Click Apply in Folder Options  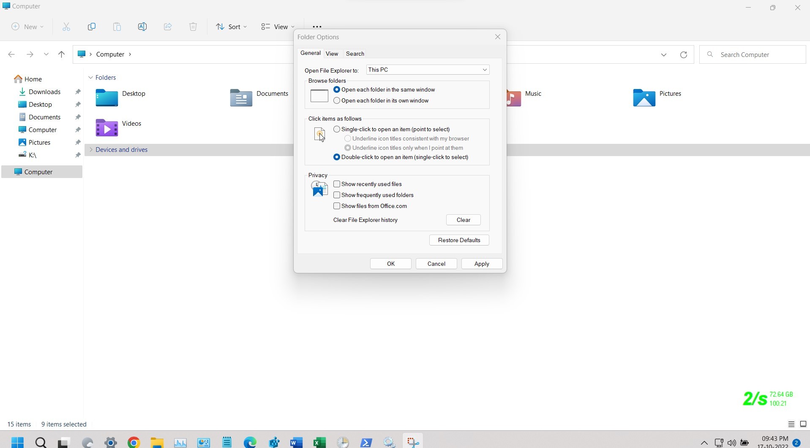(x=482, y=264)
